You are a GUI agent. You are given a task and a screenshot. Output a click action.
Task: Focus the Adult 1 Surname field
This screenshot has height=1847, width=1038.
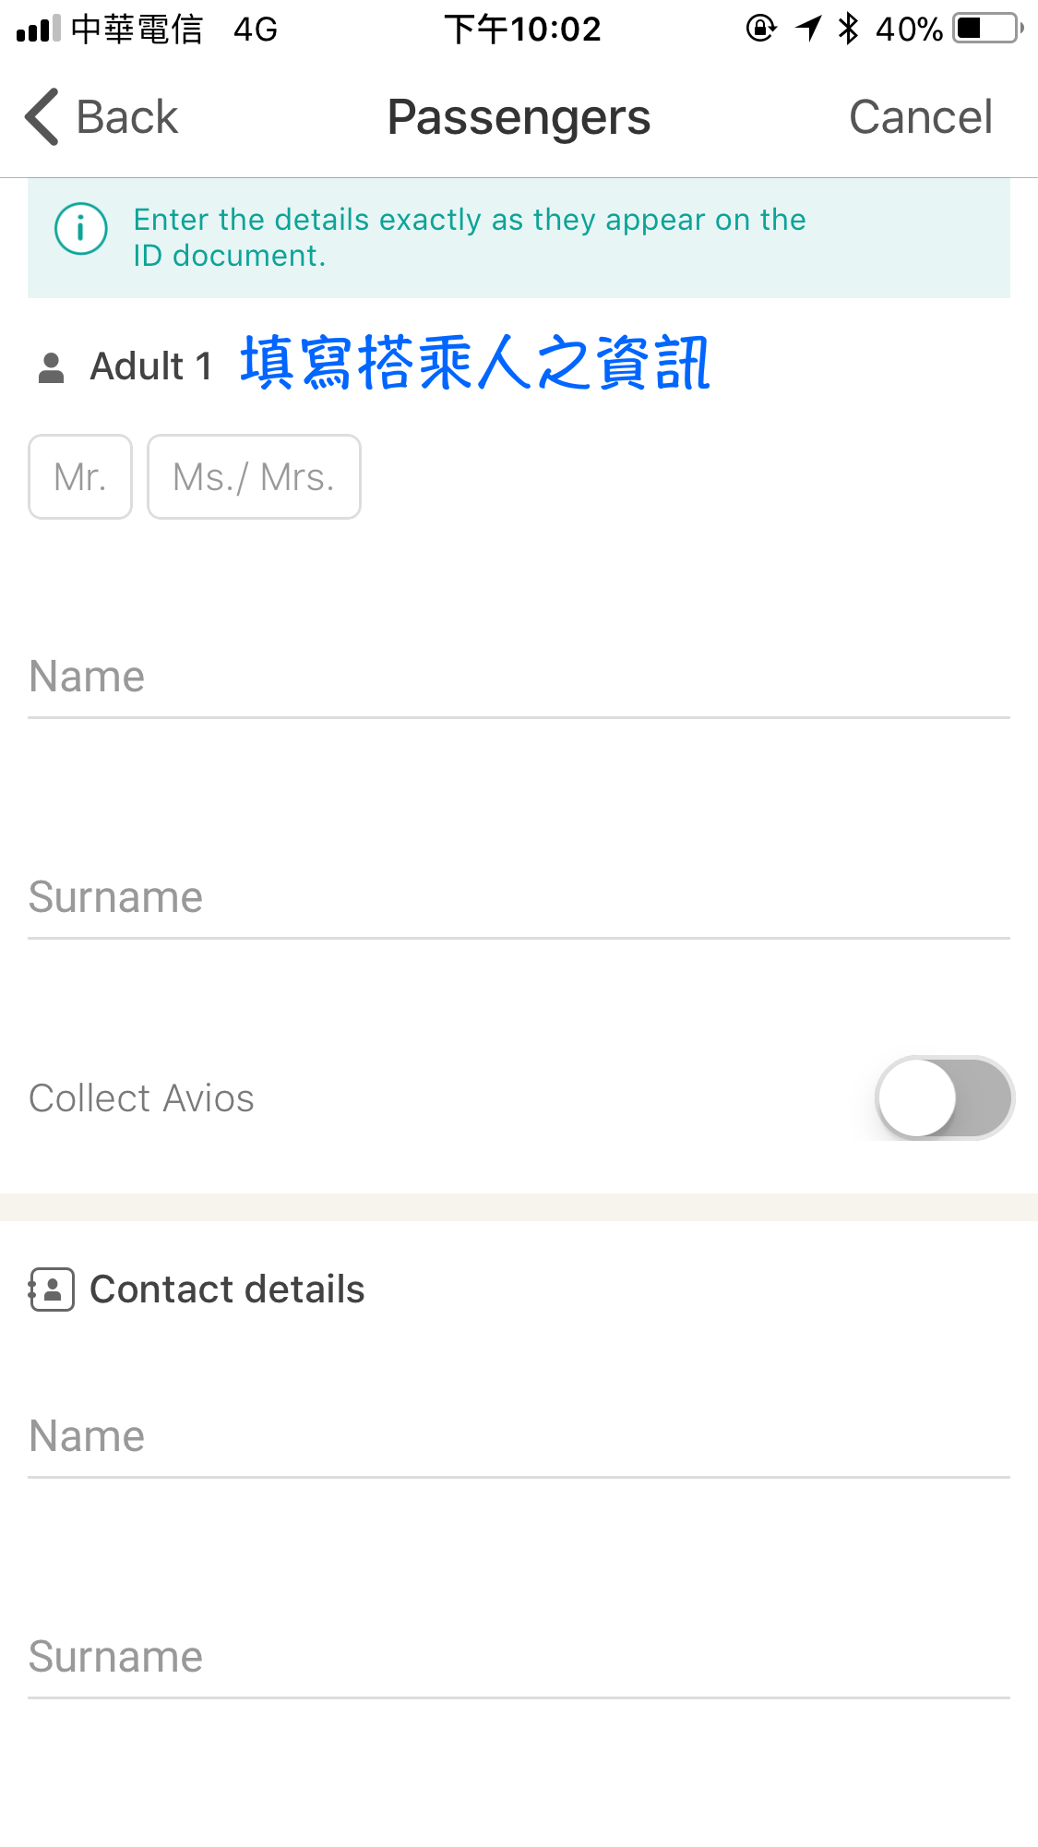tap(519, 897)
